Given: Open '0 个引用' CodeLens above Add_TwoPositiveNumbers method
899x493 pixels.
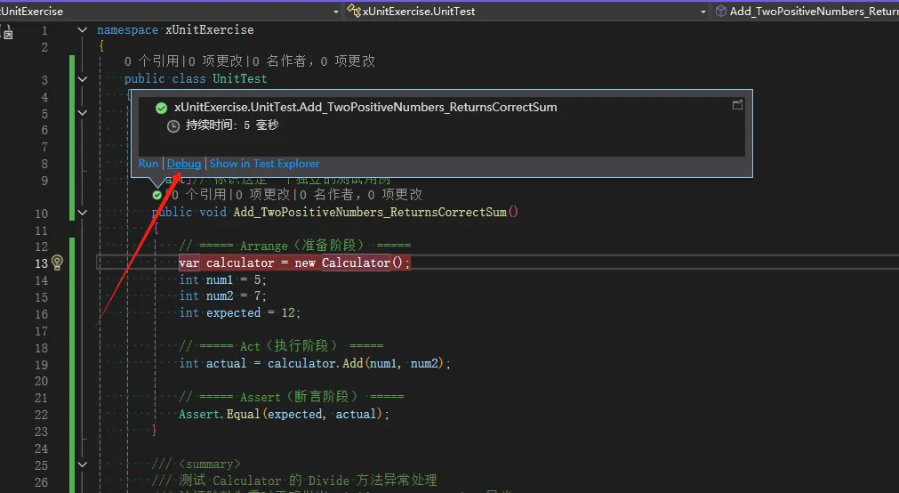Looking at the screenshot, I should click(199, 195).
